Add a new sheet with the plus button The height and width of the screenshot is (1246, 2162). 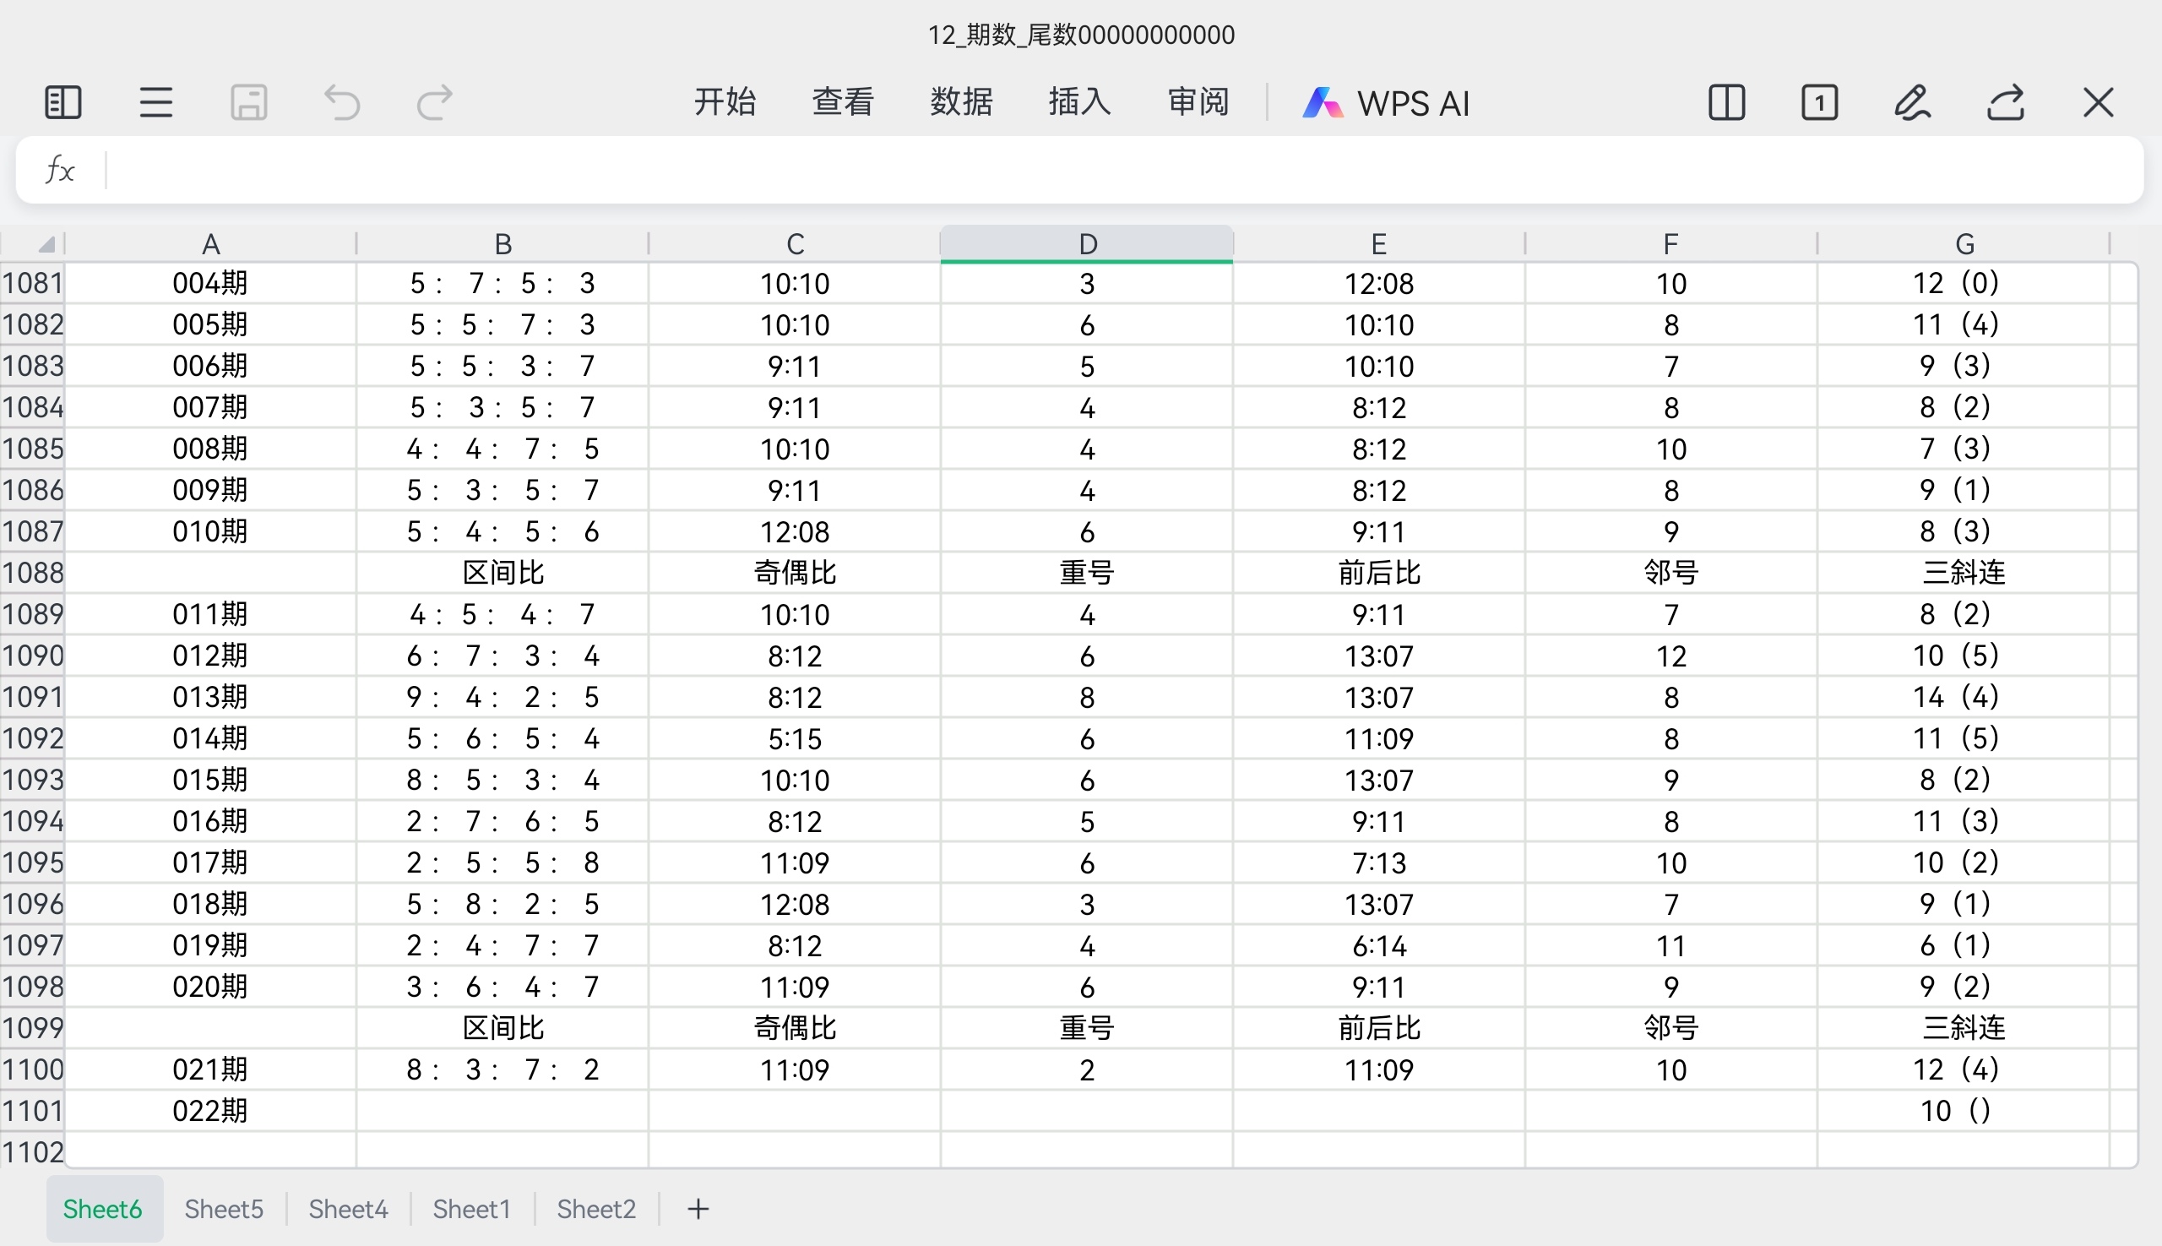point(698,1208)
